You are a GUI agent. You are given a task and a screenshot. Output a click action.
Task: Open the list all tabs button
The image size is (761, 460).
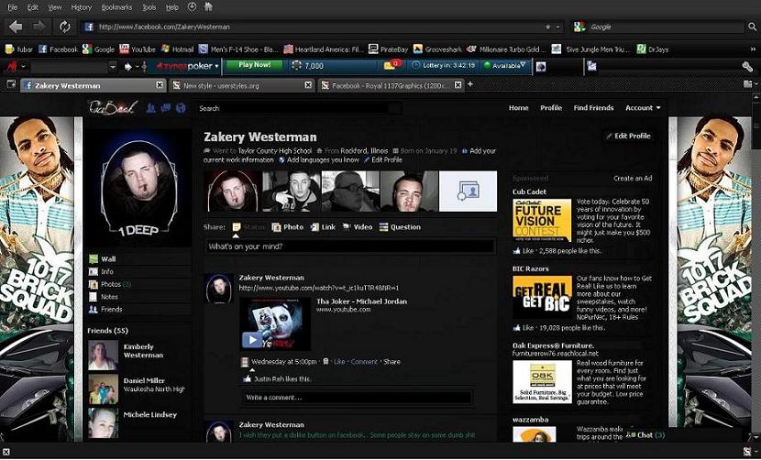click(x=749, y=84)
